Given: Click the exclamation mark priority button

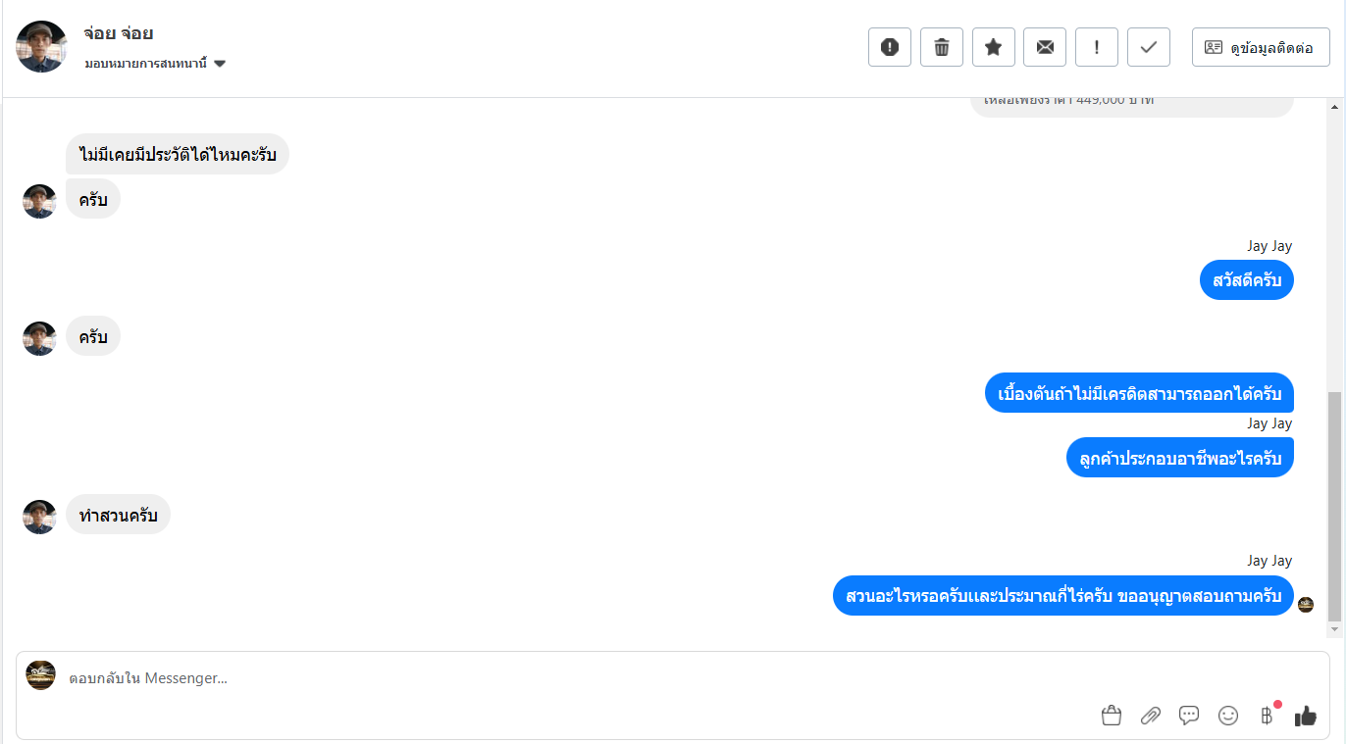Looking at the screenshot, I should [x=1097, y=47].
